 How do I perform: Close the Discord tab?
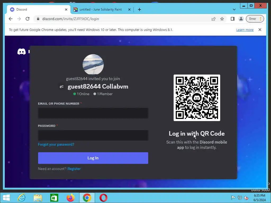66,10
